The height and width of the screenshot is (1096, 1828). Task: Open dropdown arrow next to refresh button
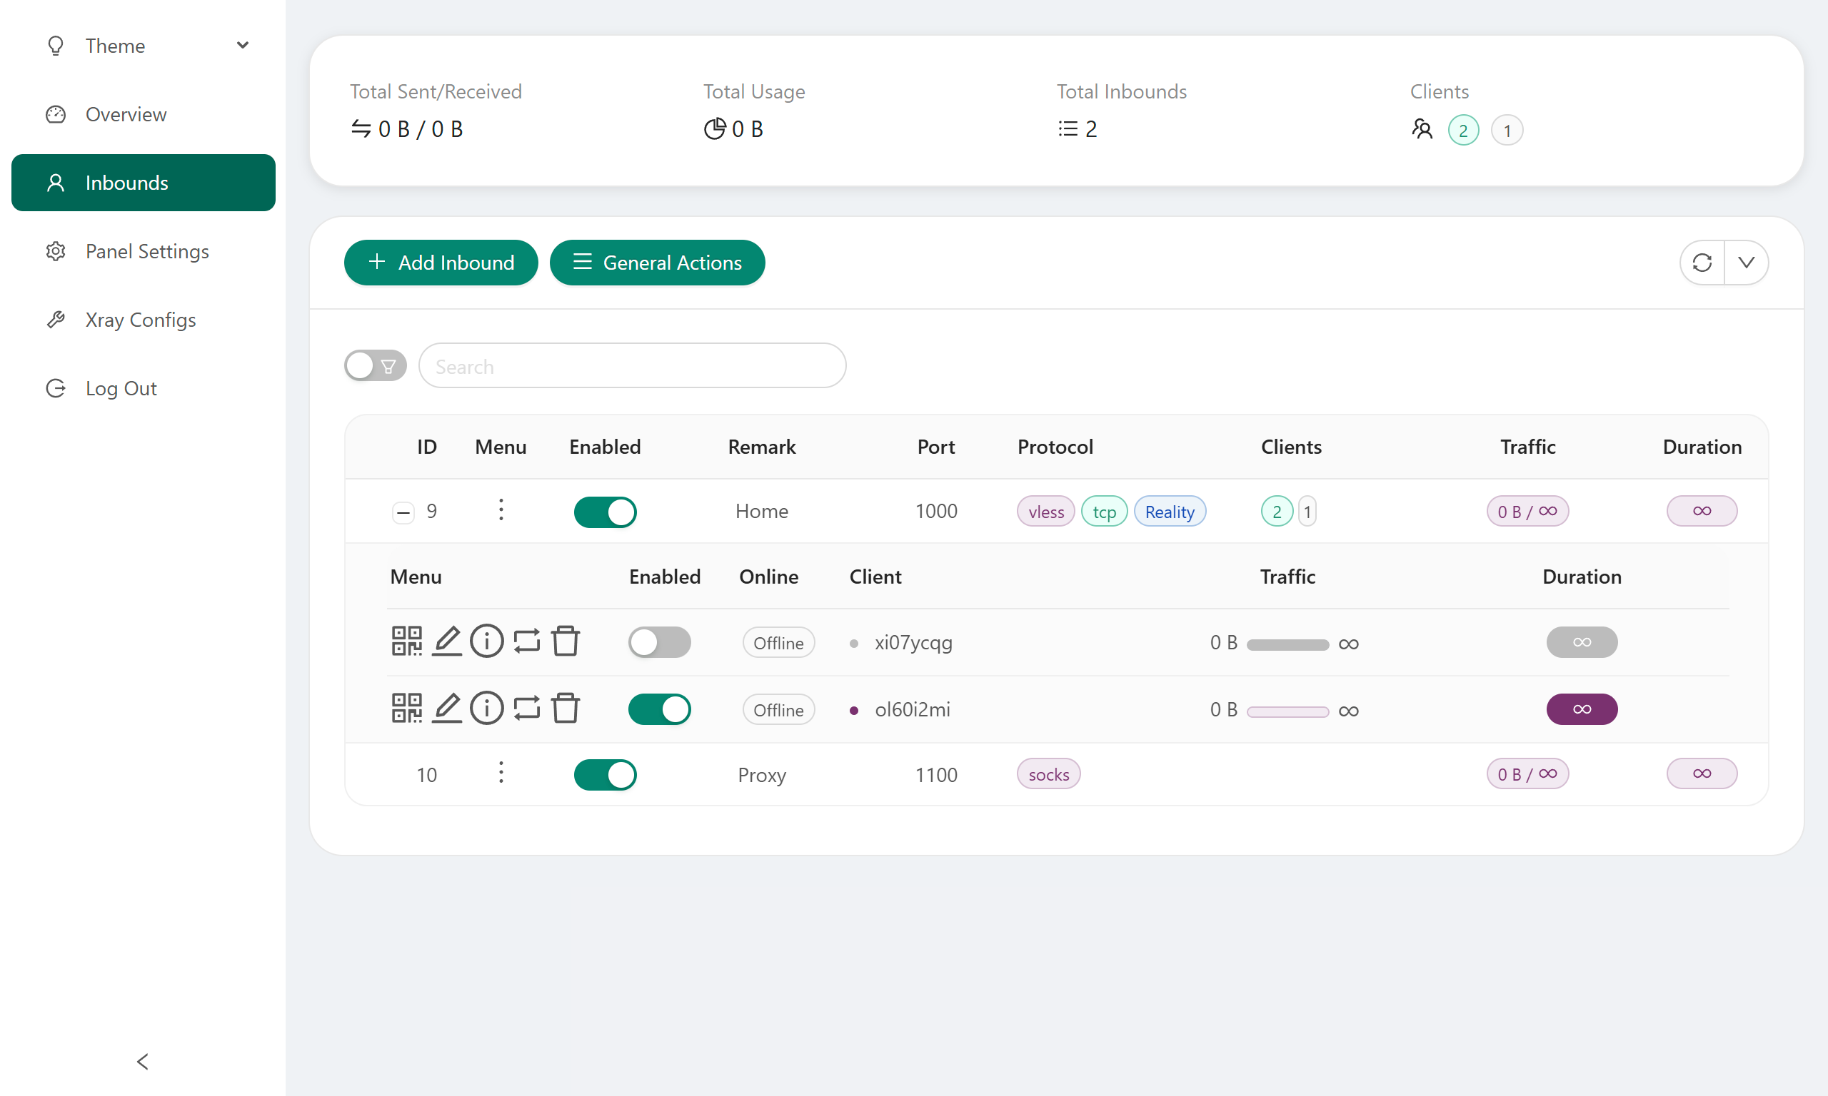[x=1746, y=262]
